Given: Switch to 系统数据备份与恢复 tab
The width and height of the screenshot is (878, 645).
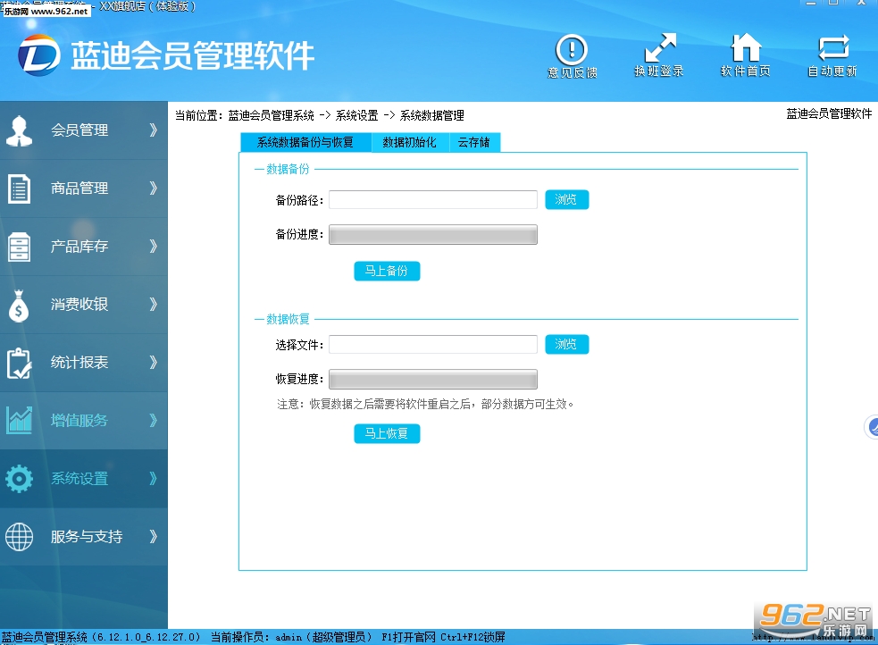Looking at the screenshot, I should tap(305, 142).
